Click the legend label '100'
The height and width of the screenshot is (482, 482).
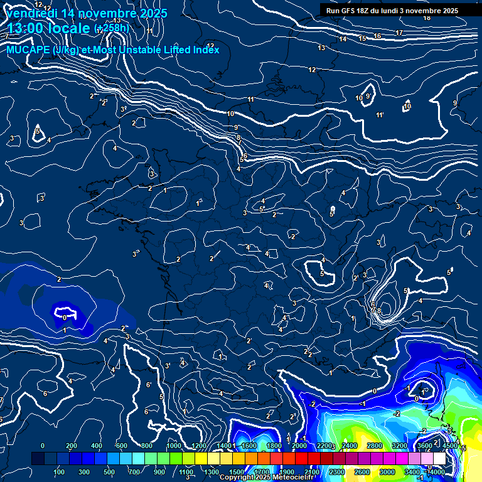(59, 472)
